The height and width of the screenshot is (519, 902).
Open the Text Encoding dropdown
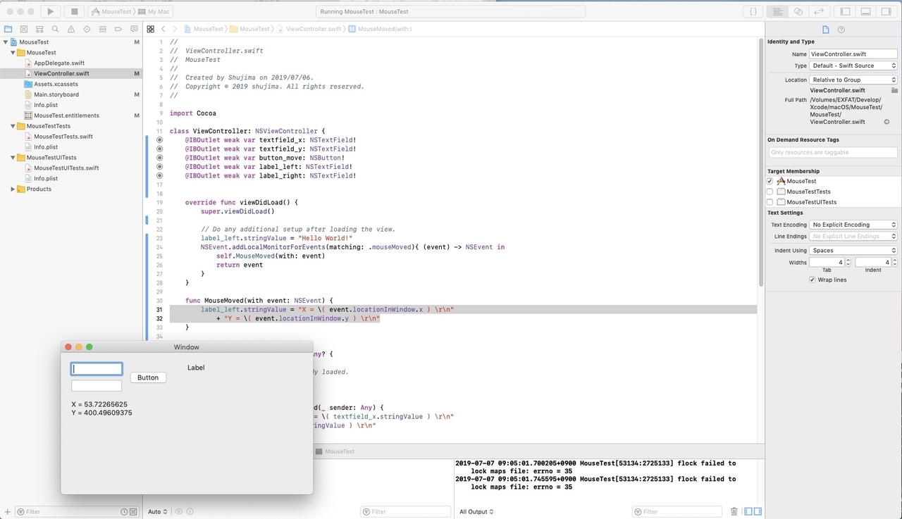(853, 225)
